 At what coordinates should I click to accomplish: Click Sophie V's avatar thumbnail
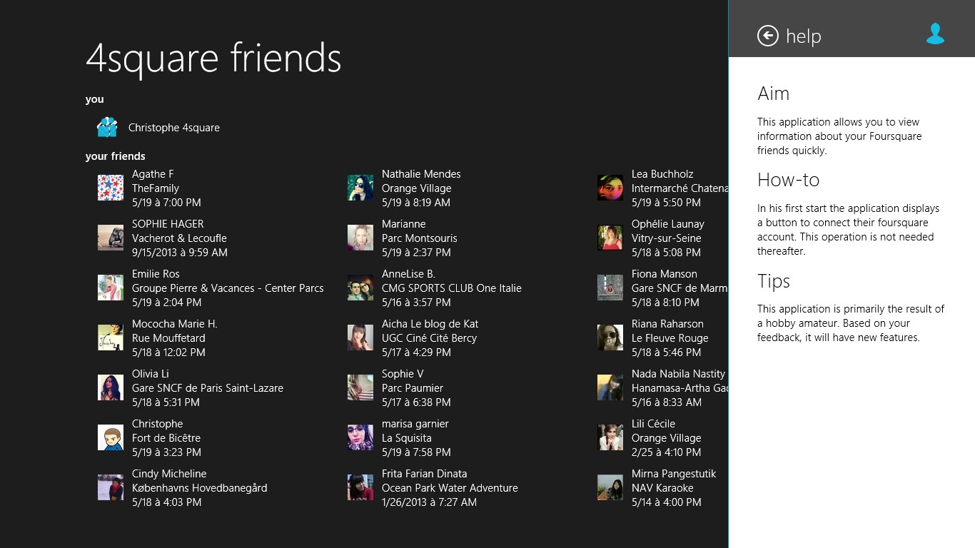coord(360,387)
